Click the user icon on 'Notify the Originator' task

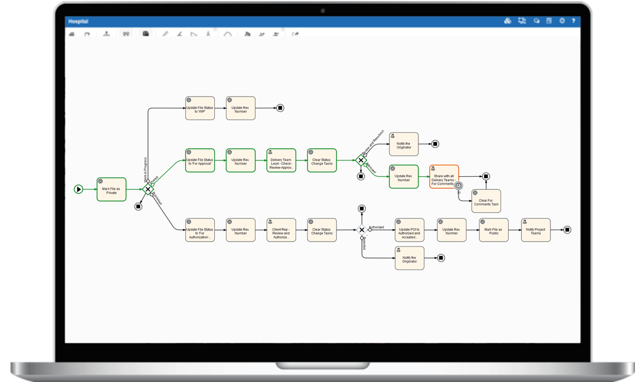pos(392,136)
